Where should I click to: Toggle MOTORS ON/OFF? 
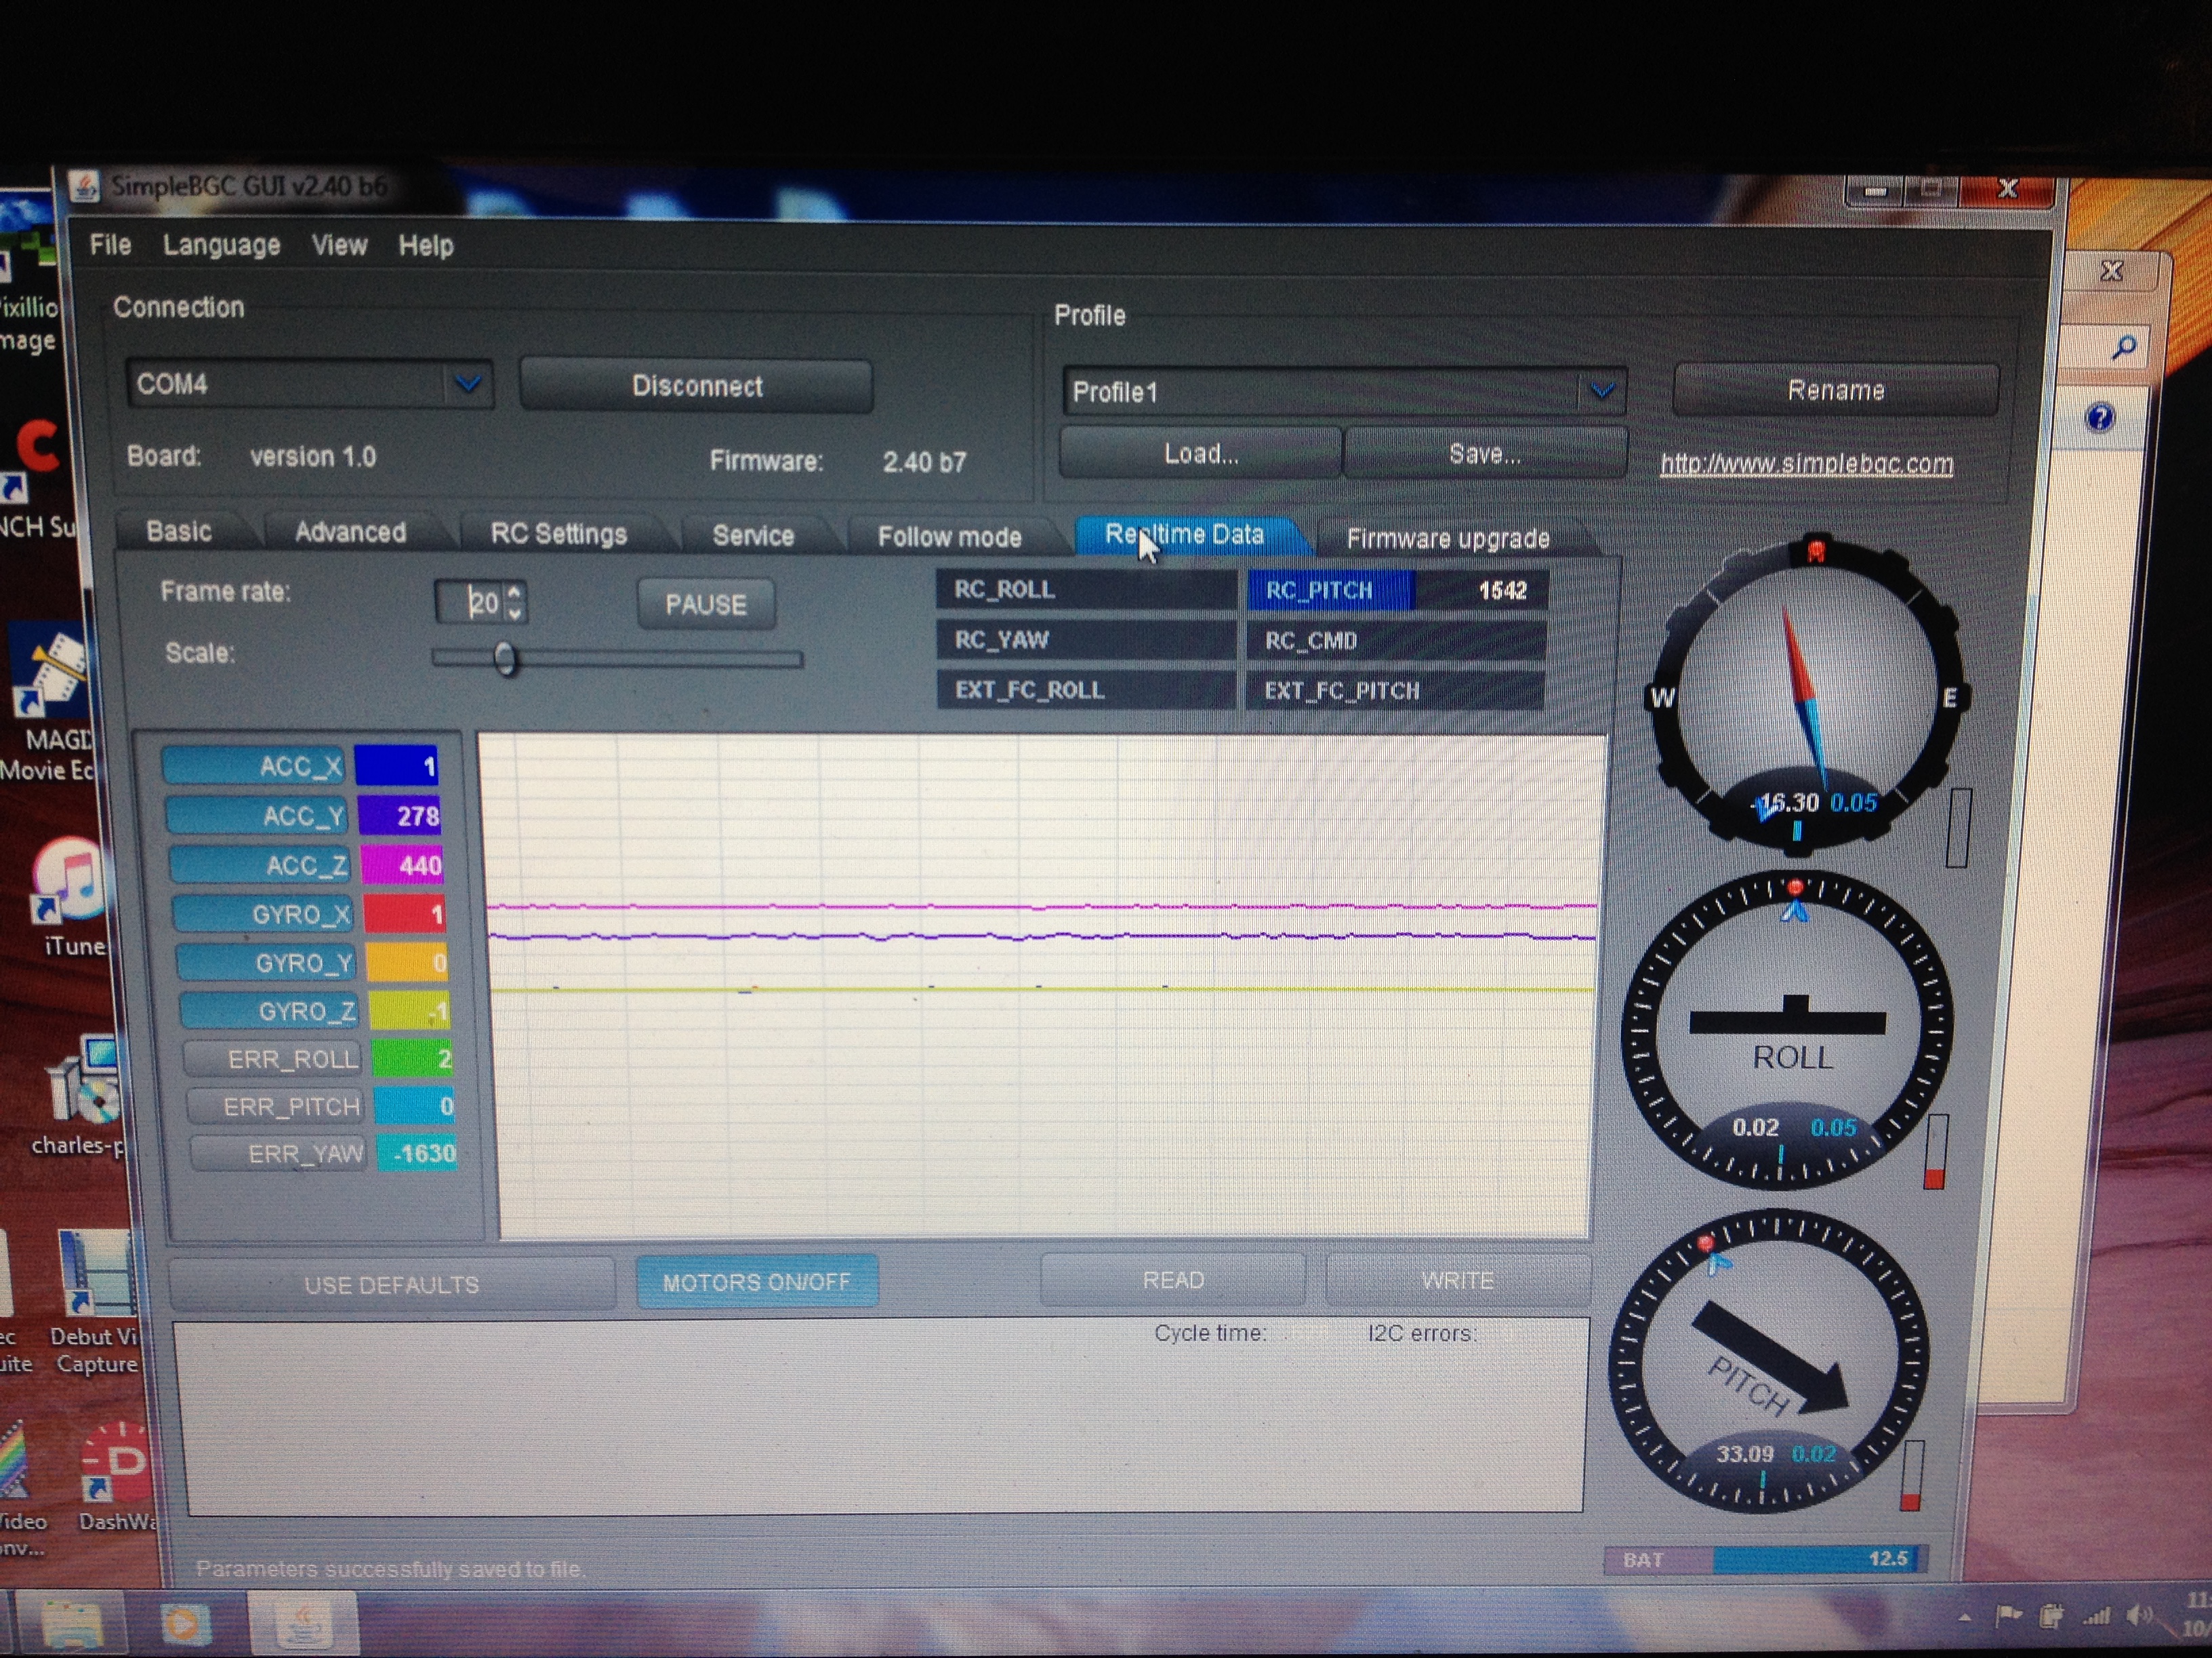[757, 1281]
